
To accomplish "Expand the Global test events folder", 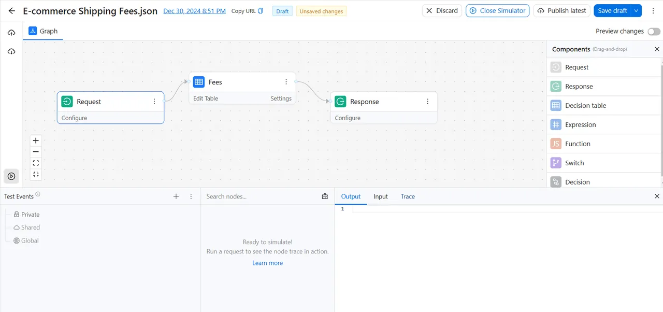I will pos(26,240).
